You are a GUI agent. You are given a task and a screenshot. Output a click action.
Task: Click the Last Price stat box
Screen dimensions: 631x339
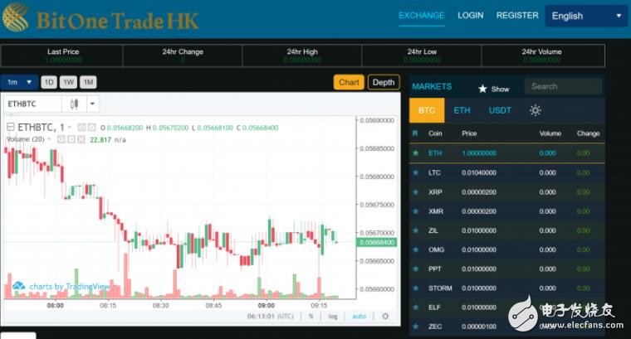(62, 56)
